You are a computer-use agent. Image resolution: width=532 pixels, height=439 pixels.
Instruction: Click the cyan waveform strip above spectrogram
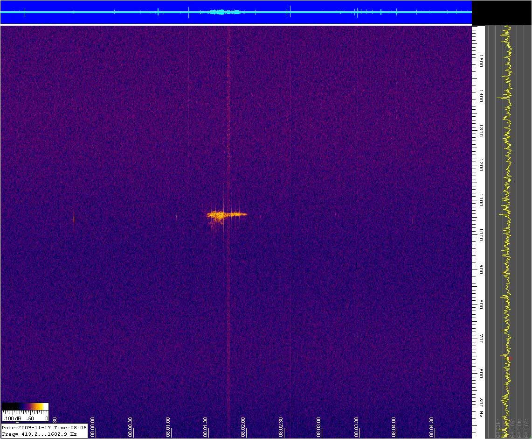(236, 12)
